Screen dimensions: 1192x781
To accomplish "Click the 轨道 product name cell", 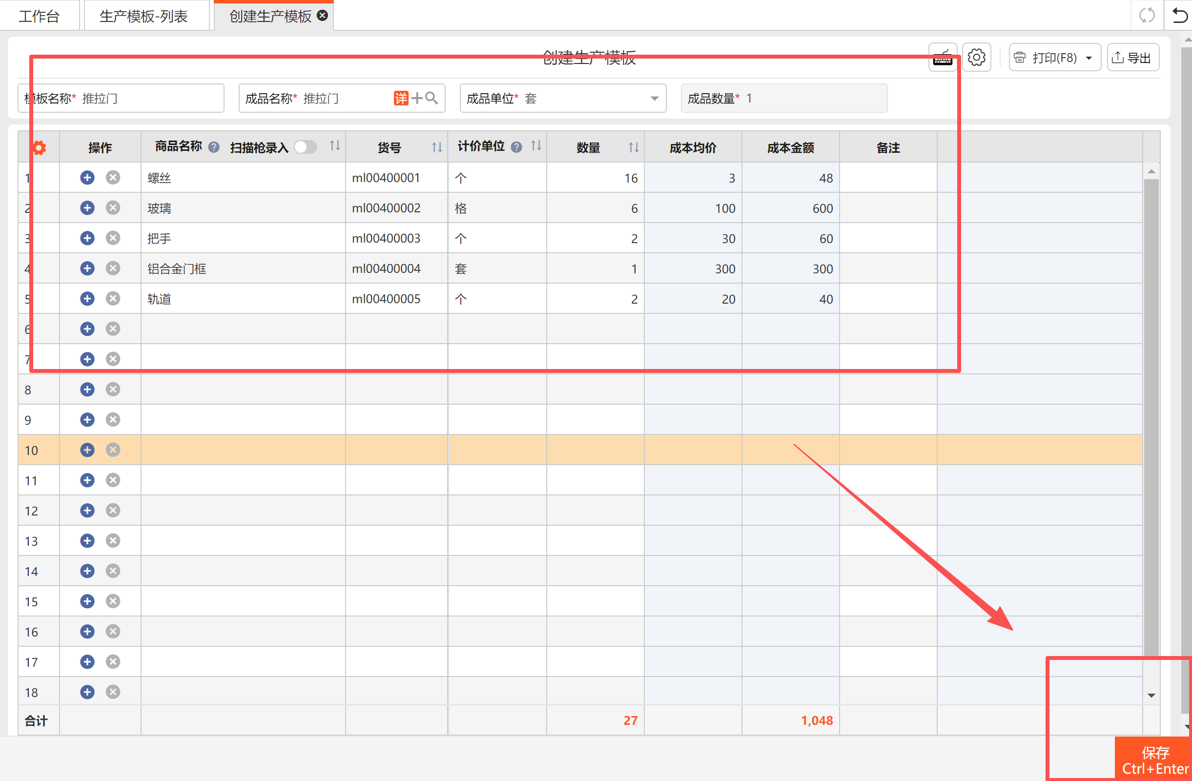I will (244, 299).
